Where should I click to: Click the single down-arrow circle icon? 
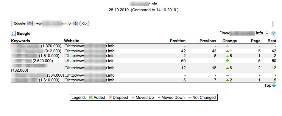click(x=267, y=33)
